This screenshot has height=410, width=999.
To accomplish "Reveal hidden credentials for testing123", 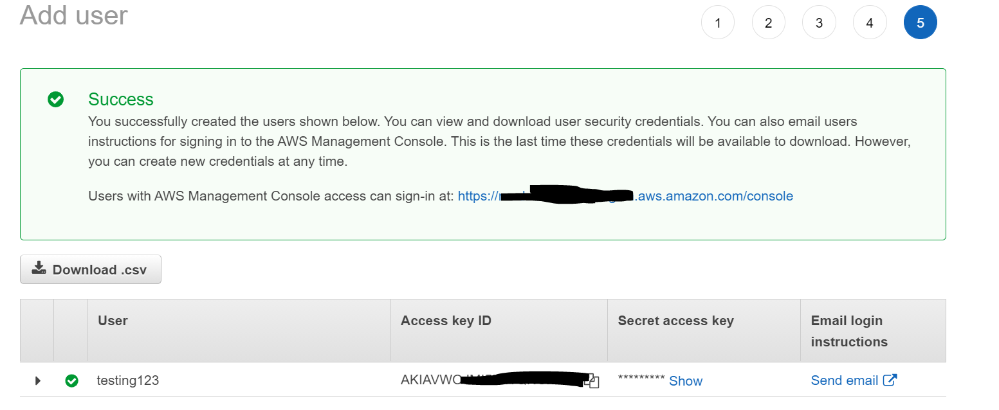I will click(685, 380).
